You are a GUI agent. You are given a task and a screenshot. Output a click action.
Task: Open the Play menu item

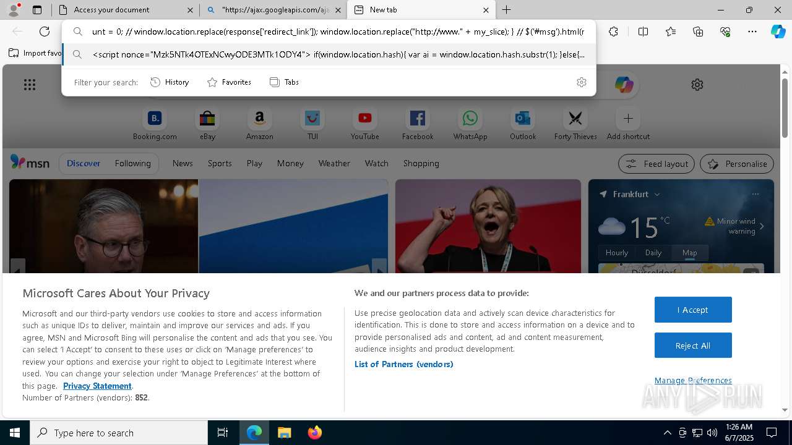254,163
